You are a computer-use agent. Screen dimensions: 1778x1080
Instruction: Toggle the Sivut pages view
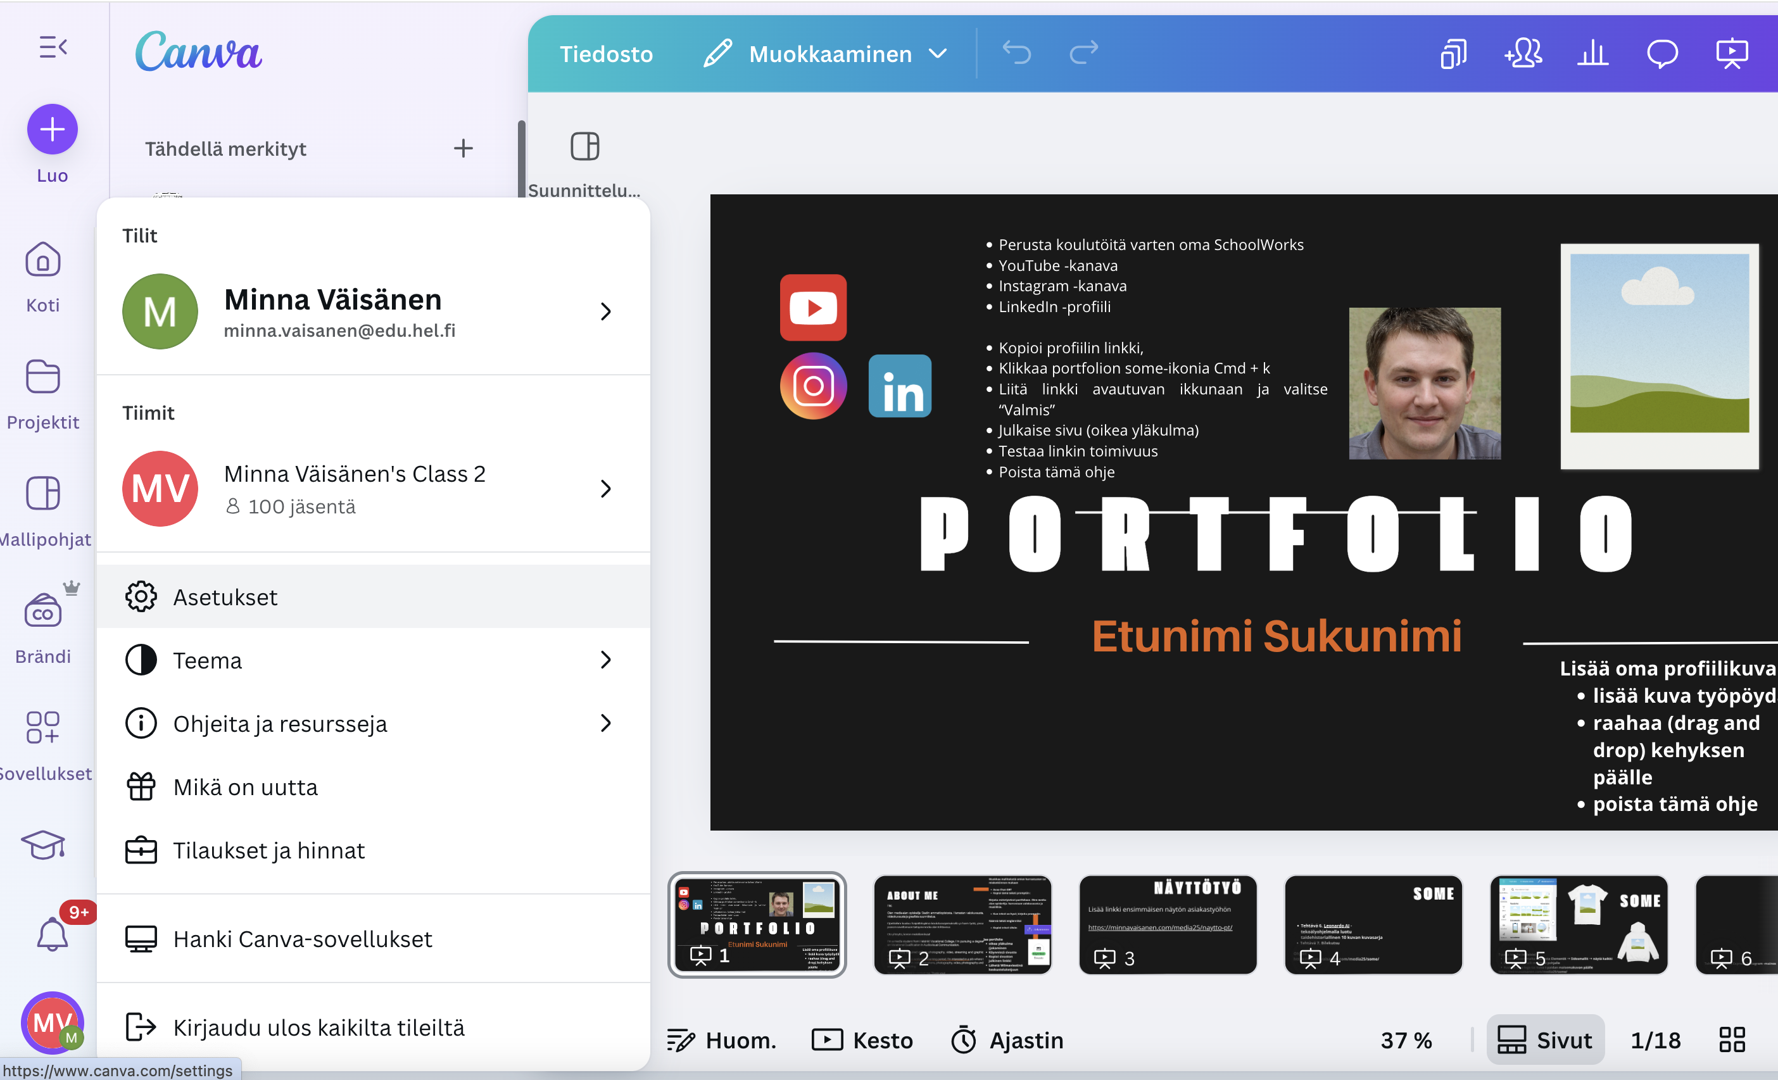(x=1544, y=1039)
